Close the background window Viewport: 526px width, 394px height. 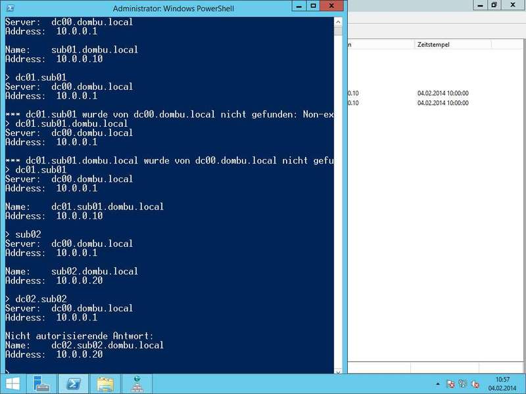pos(513,5)
